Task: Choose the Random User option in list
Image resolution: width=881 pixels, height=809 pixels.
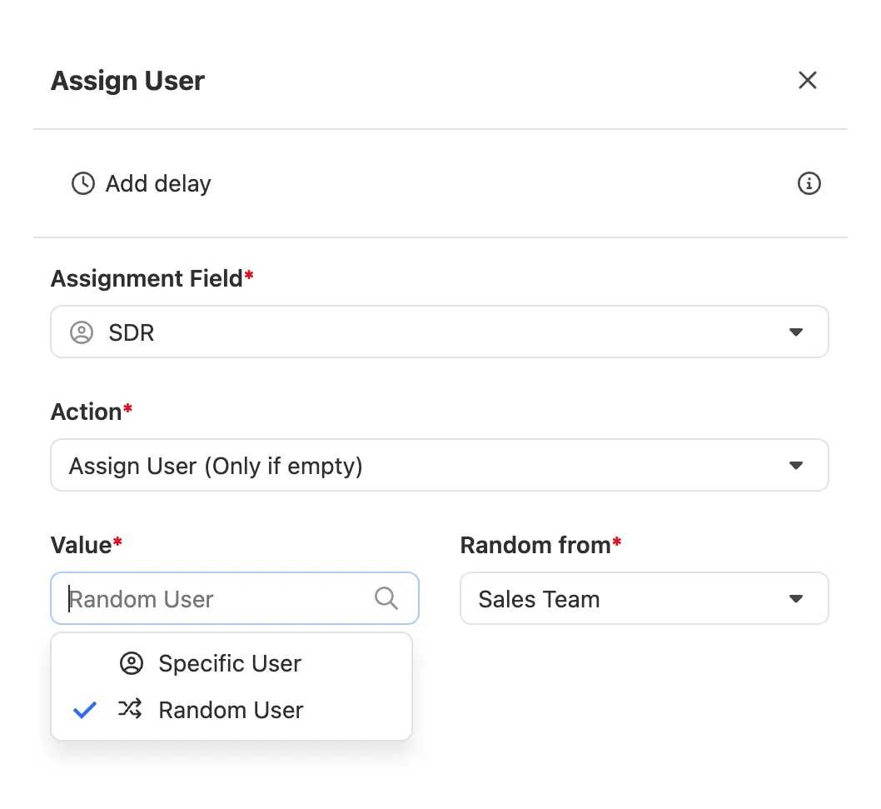Action: tap(231, 710)
